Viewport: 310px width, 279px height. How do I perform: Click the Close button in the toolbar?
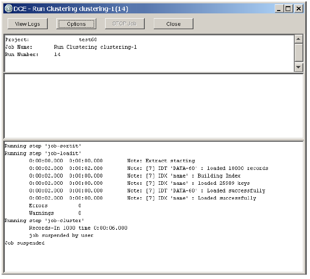[x=173, y=24]
